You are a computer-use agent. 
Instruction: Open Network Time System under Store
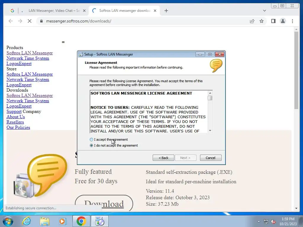[x=28, y=79]
